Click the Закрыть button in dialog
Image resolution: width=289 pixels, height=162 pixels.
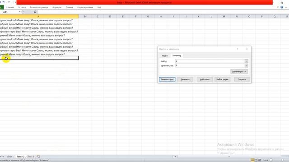click(x=242, y=79)
